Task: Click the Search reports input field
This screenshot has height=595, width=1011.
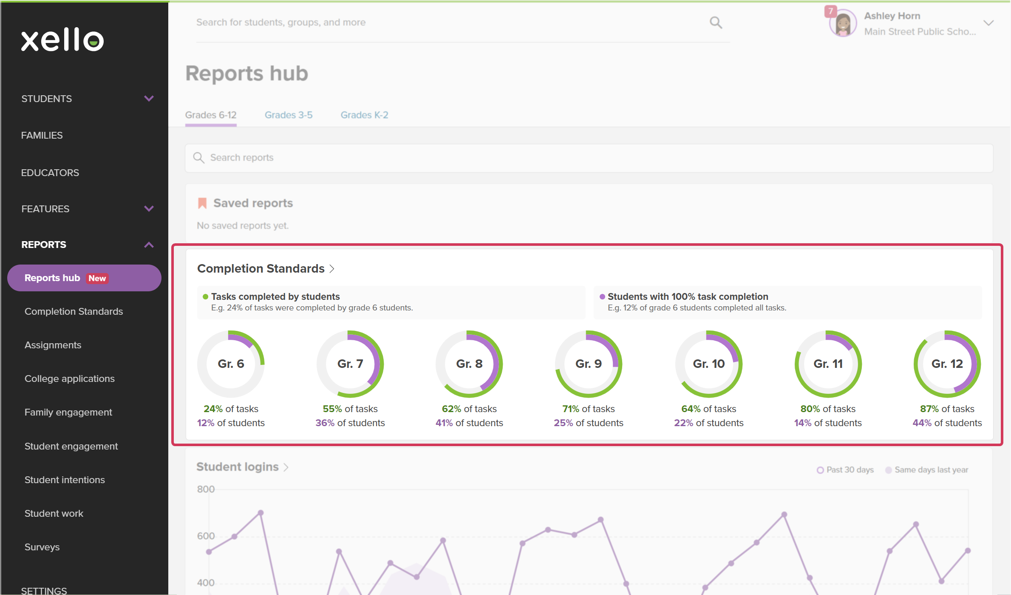Action: point(589,158)
